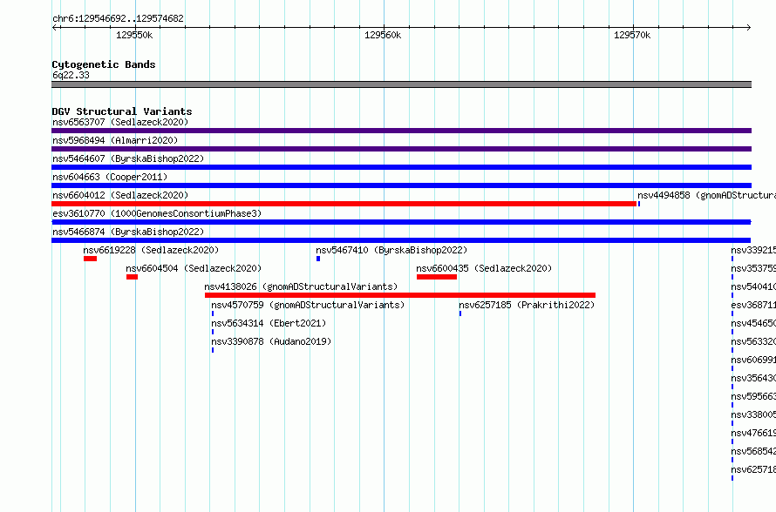Screen dimensions: 776x512
Task: Select the Cytogenetic Bands track heading
Action: click(104, 64)
